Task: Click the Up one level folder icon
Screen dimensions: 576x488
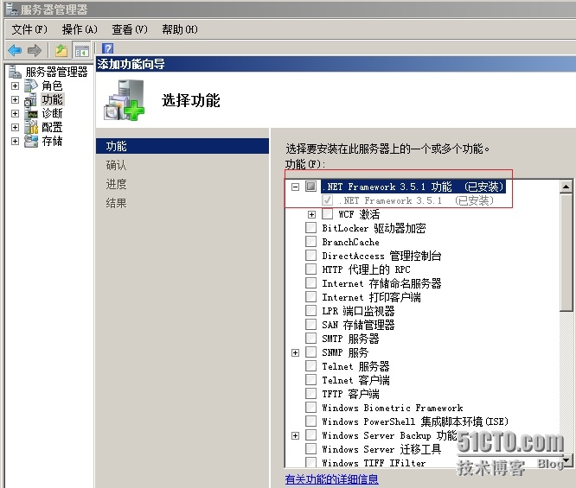Action: pos(61,50)
